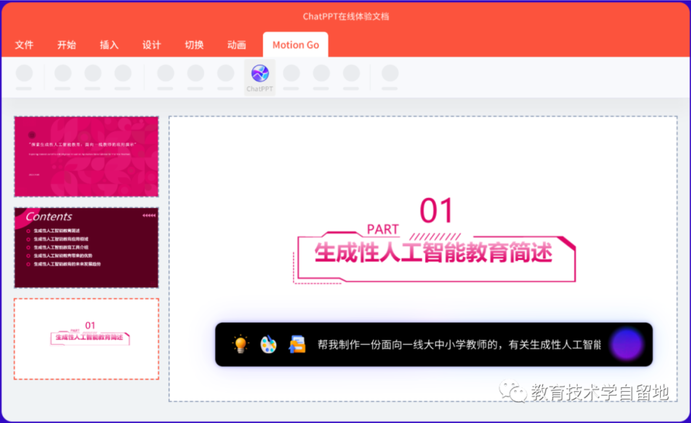Switch to the Motion Go tab
691x423 pixels.
(x=295, y=45)
